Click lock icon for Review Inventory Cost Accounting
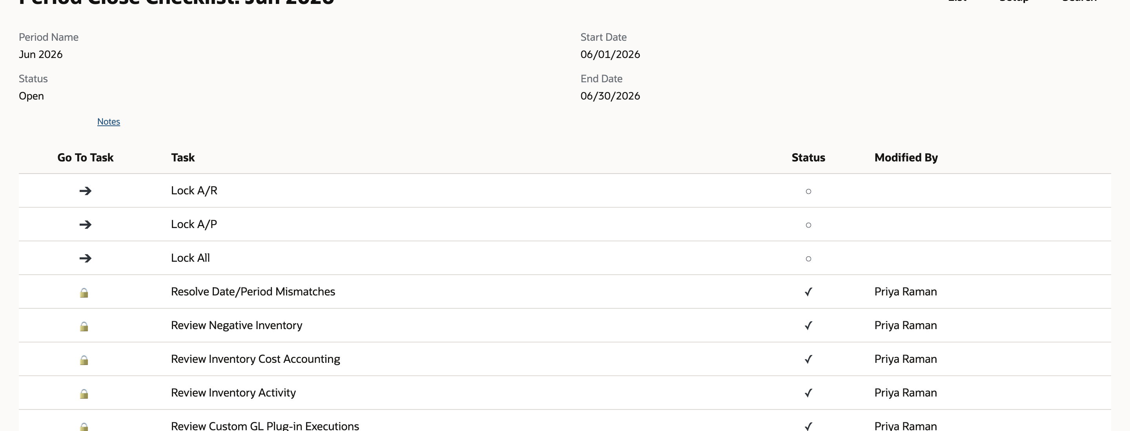Viewport: 1130px width, 431px height. pos(84,360)
